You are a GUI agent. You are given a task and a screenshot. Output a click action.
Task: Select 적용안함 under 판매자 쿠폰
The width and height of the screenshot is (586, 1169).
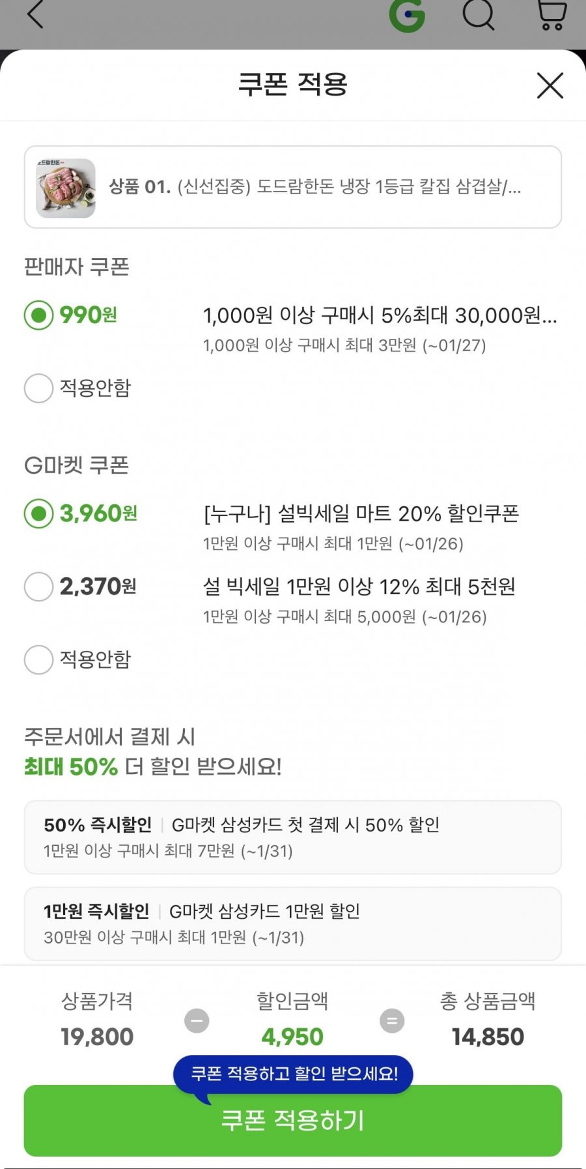[39, 388]
